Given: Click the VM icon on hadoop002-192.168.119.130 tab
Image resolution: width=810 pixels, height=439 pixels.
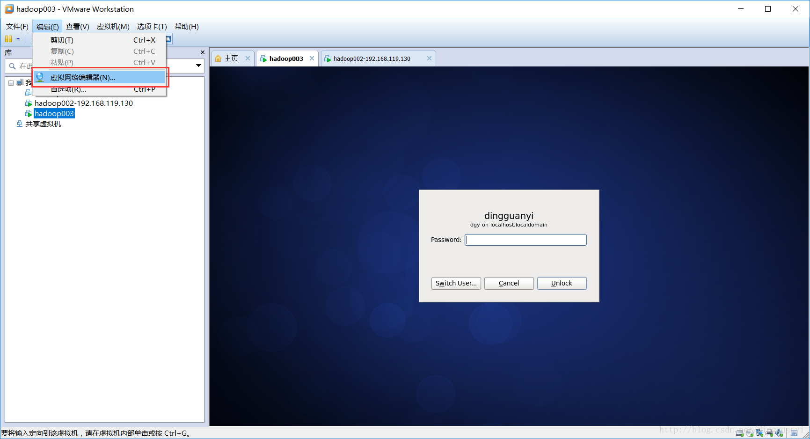Looking at the screenshot, I should [x=328, y=59].
